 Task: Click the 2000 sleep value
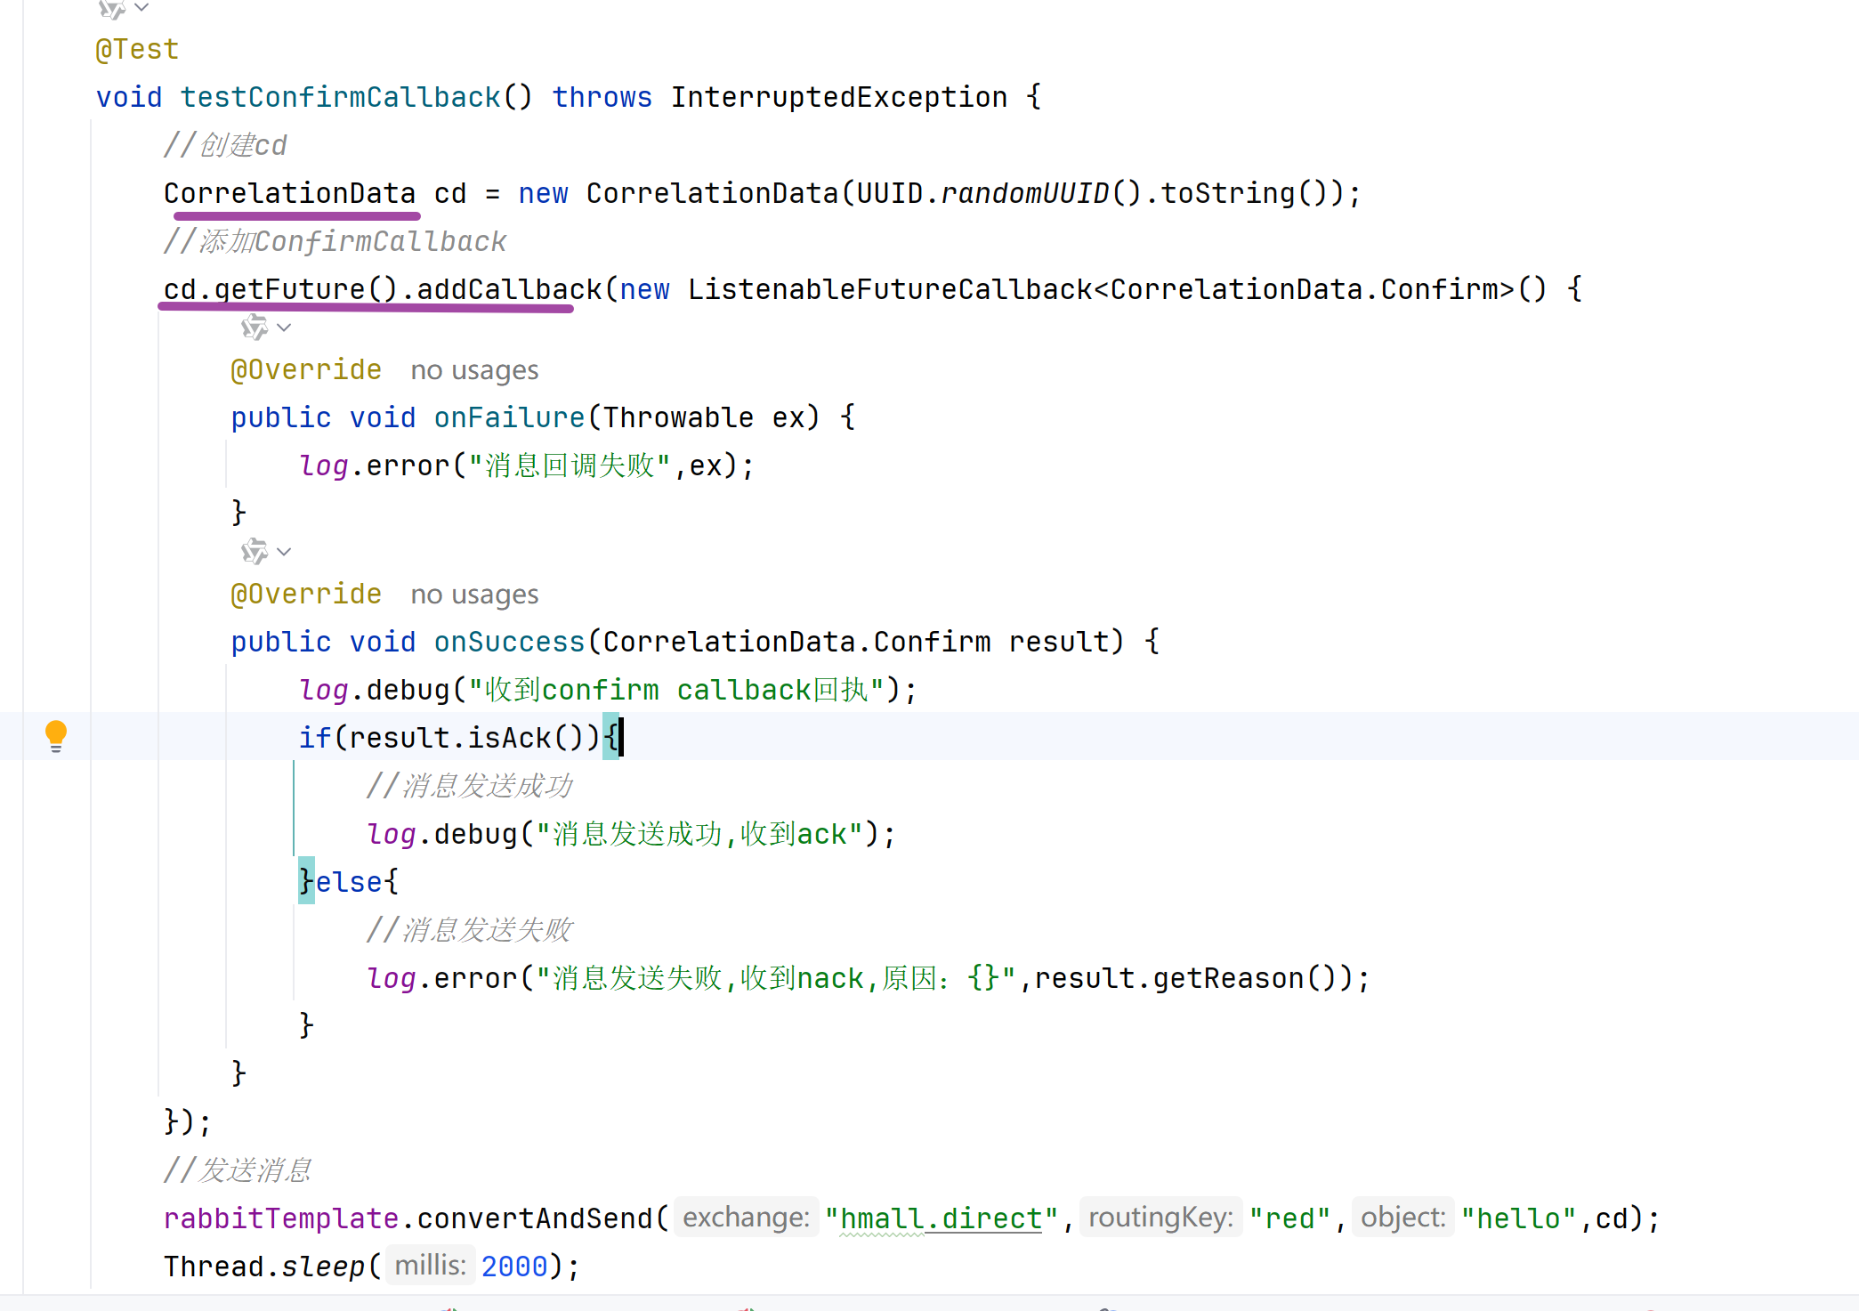coord(513,1266)
